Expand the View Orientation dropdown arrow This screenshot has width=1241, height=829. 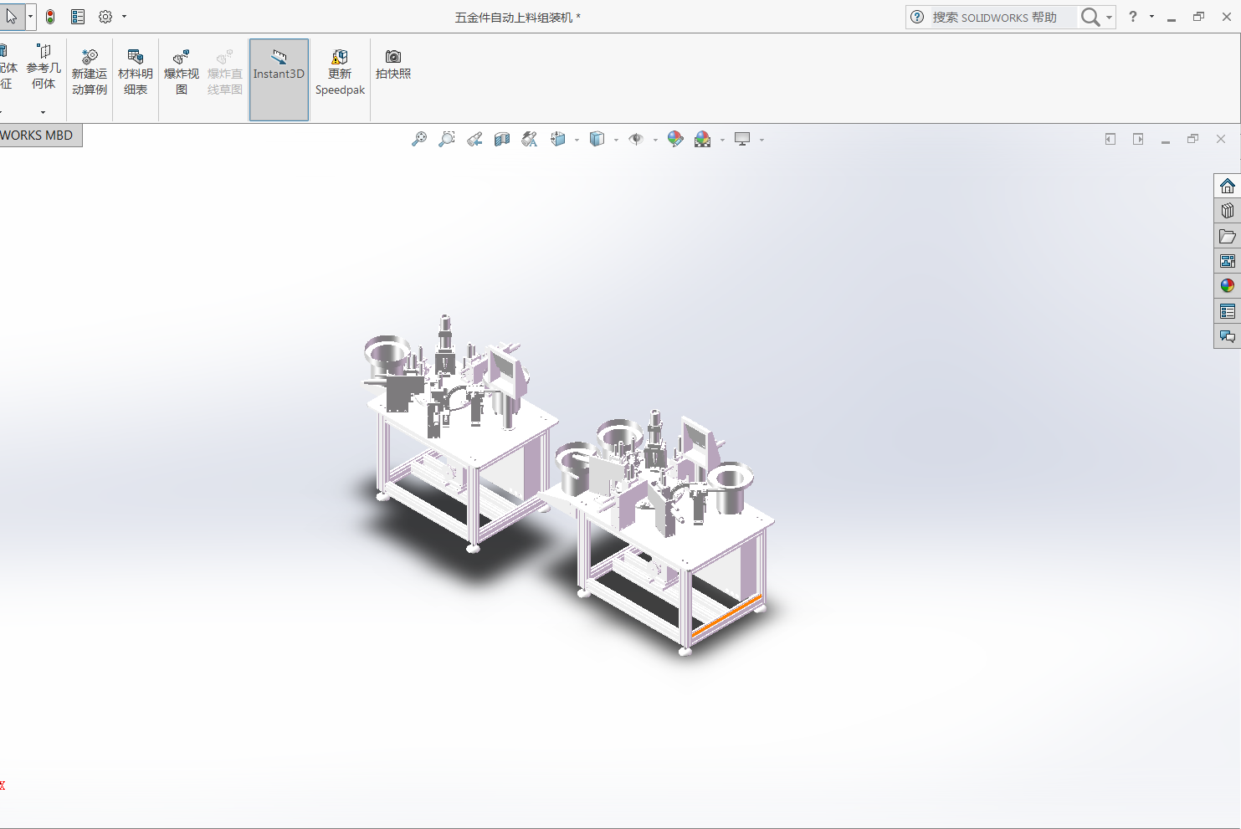577,141
